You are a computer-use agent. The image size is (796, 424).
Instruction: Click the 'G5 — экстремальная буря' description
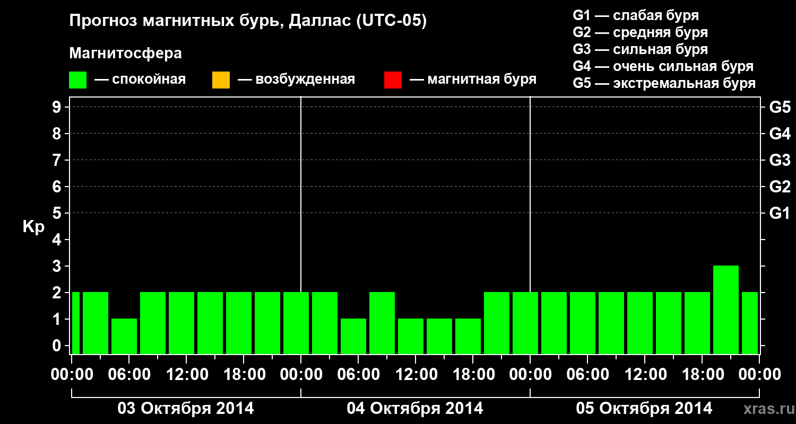pos(664,83)
